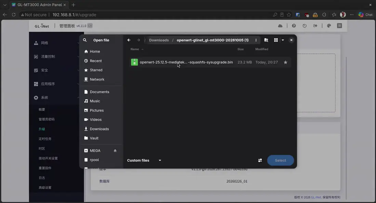Open a new browser tab
This screenshot has width=376, height=203.
tap(73, 5)
